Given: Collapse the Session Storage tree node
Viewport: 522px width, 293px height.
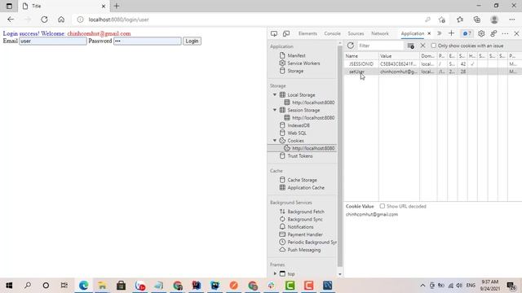Looking at the screenshot, I should coord(275,110).
